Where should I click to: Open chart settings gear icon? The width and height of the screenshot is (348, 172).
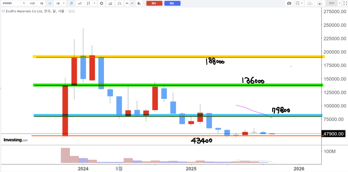point(102,3)
